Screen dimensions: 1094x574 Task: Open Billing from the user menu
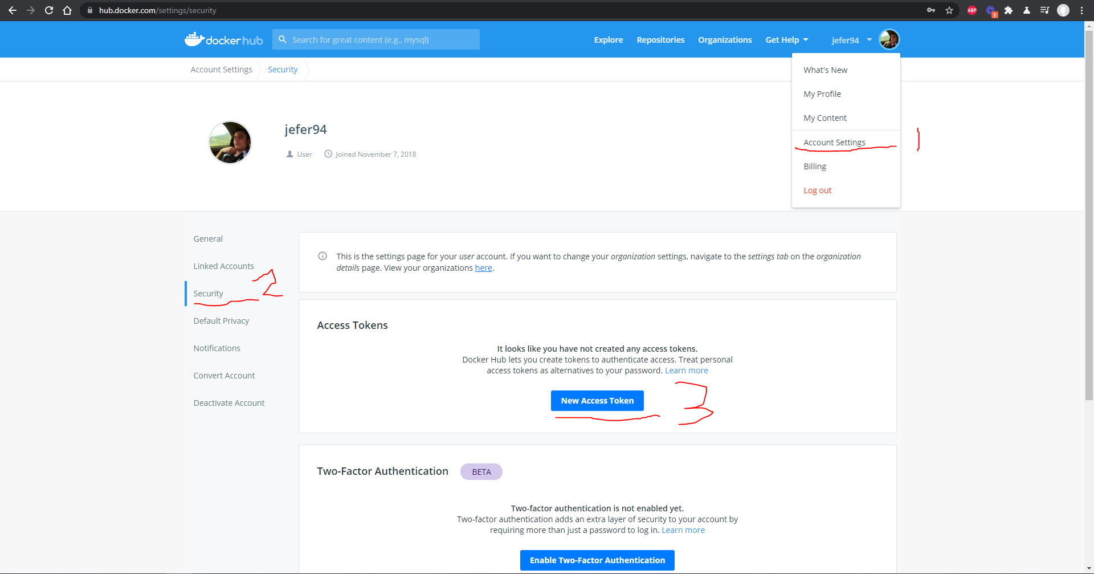pyautogui.click(x=815, y=166)
